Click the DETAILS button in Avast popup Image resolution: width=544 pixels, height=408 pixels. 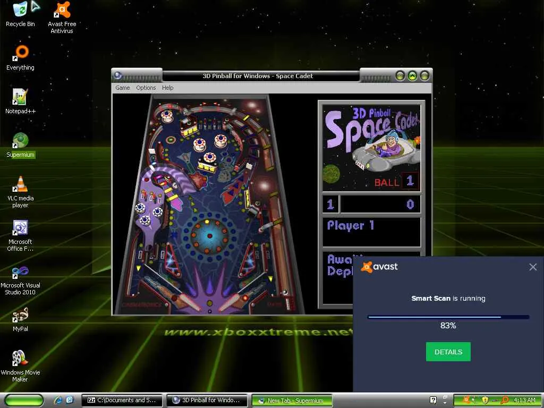click(448, 352)
